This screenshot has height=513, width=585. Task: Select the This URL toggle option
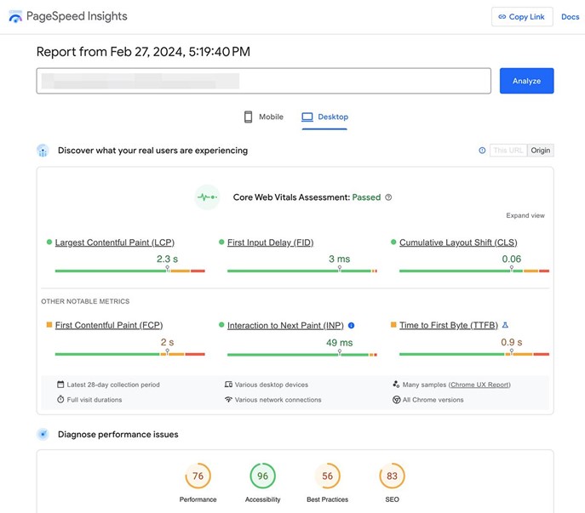pos(508,151)
